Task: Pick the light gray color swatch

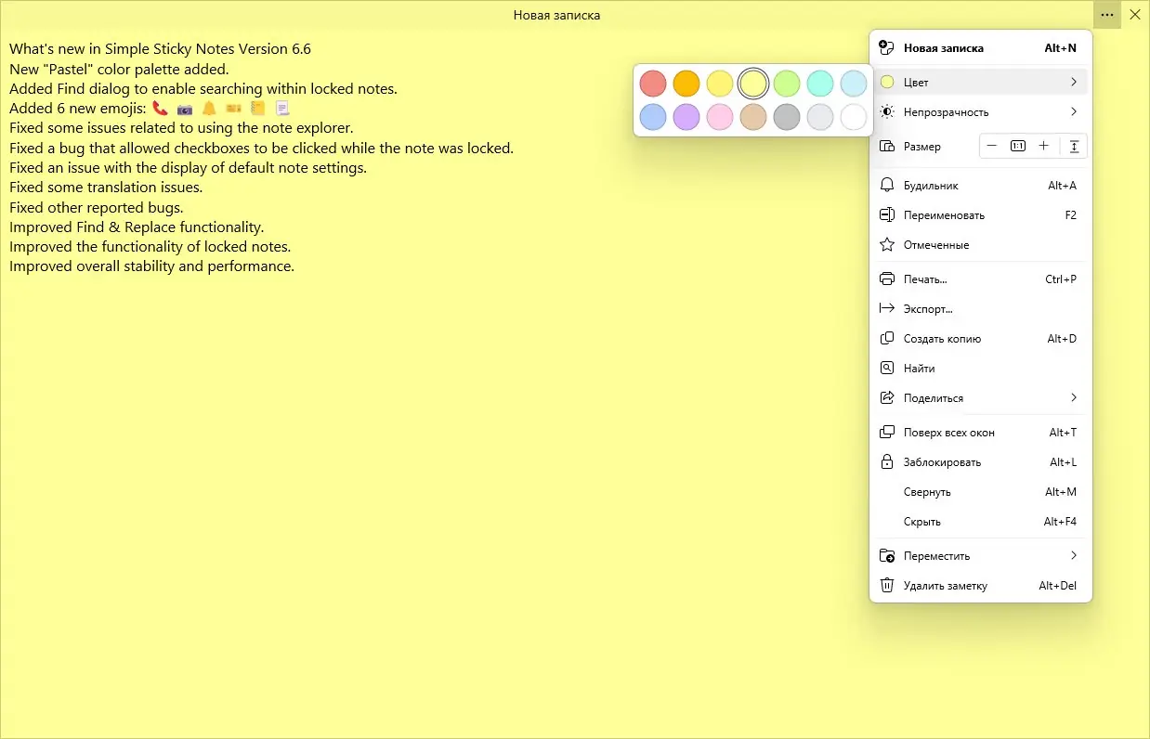Action: click(820, 117)
